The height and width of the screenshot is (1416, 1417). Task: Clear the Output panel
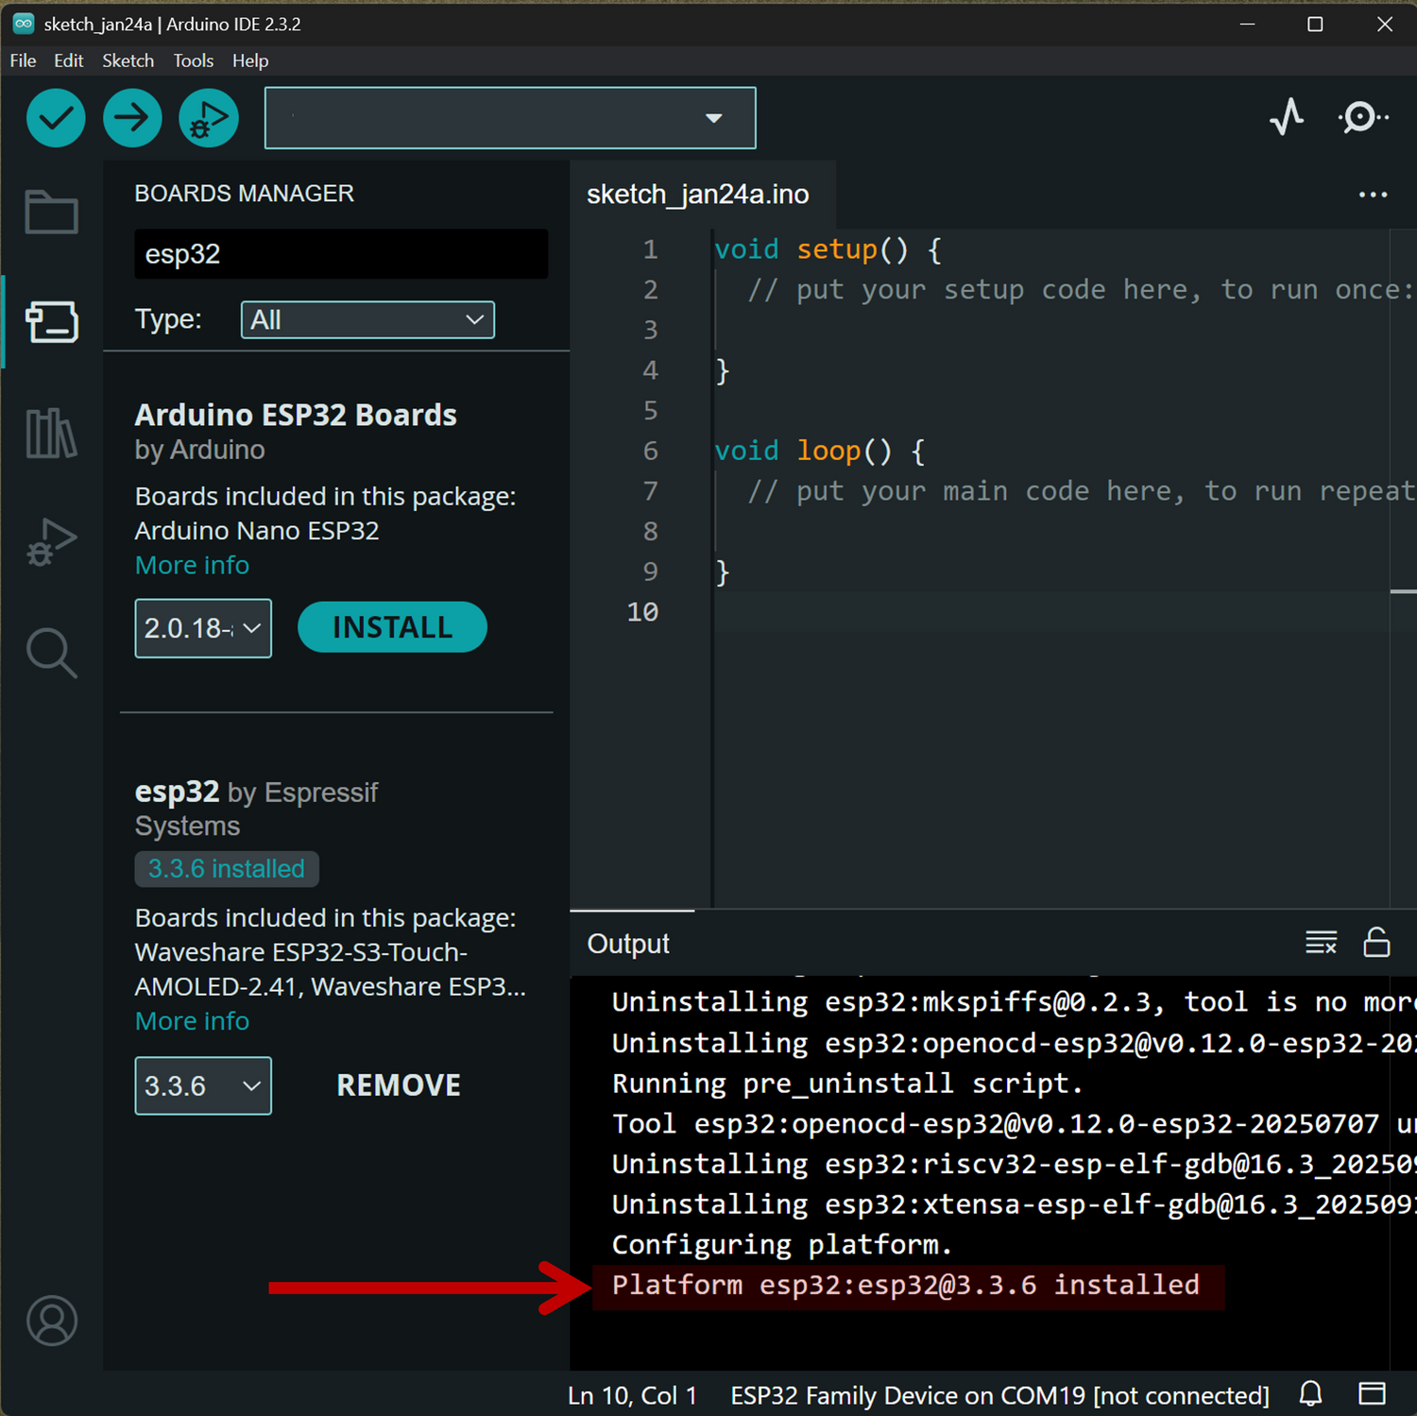tap(1321, 943)
